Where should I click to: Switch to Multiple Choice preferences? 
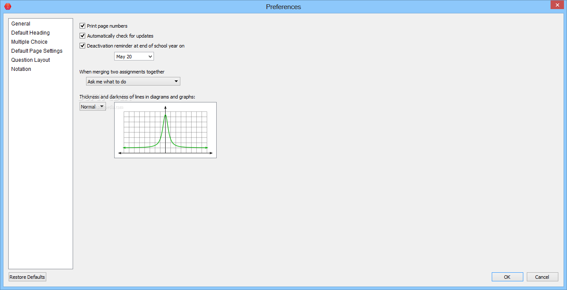click(x=29, y=42)
